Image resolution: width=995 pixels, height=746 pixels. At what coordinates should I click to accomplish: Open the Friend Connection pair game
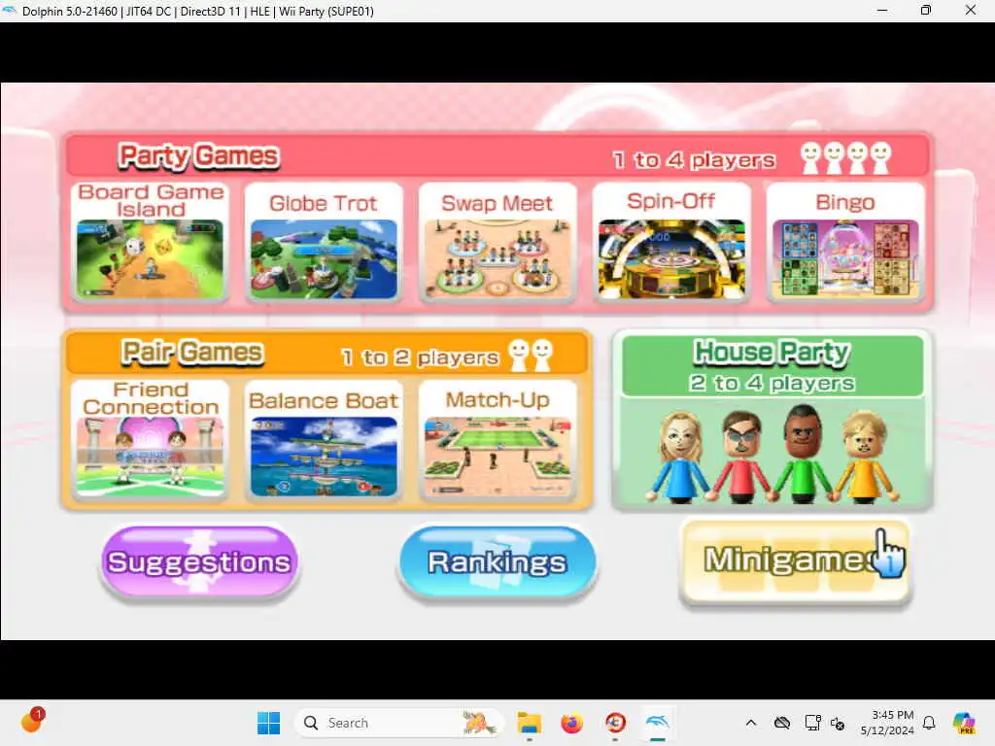coord(150,439)
